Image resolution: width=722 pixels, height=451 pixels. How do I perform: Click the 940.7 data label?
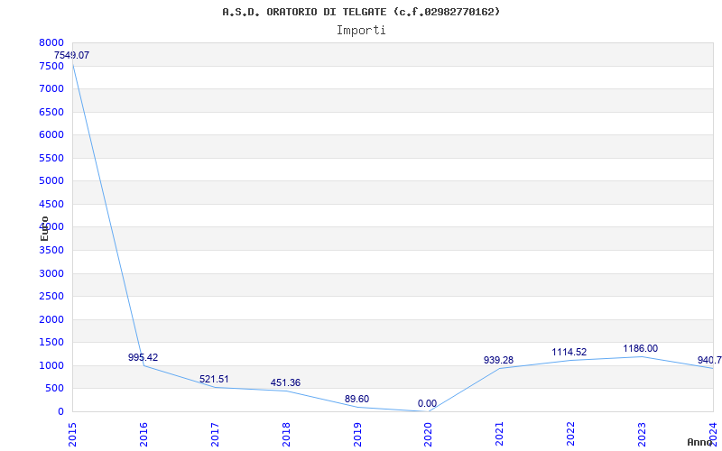pyautogui.click(x=709, y=360)
